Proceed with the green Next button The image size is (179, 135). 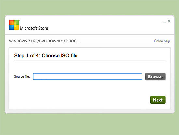(158, 100)
